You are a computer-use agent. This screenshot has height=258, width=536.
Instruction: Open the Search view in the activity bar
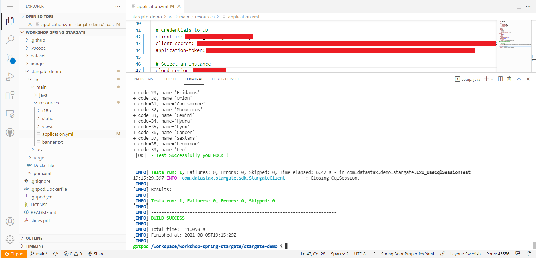tap(10, 39)
